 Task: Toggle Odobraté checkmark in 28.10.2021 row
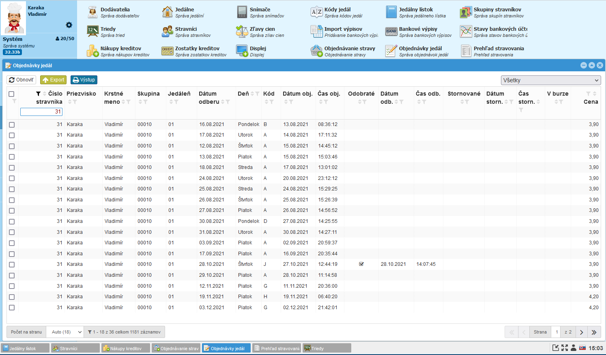pyautogui.click(x=361, y=264)
